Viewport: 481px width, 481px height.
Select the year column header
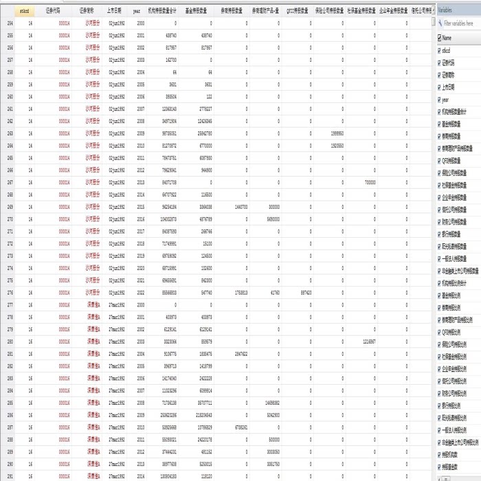point(137,11)
